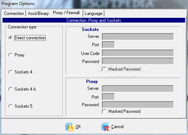Click the Proxy Server input field
Viewport: 188px width, 135px height.
point(138,89)
